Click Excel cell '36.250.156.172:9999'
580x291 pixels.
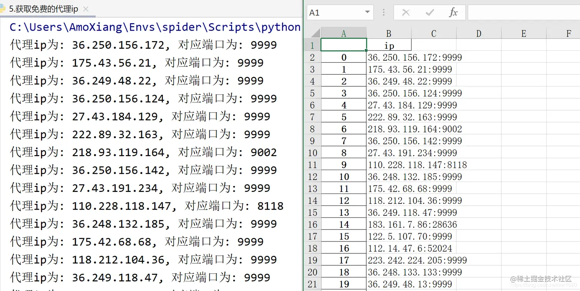(415, 58)
